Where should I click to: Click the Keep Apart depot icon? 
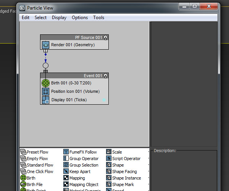[66, 171]
